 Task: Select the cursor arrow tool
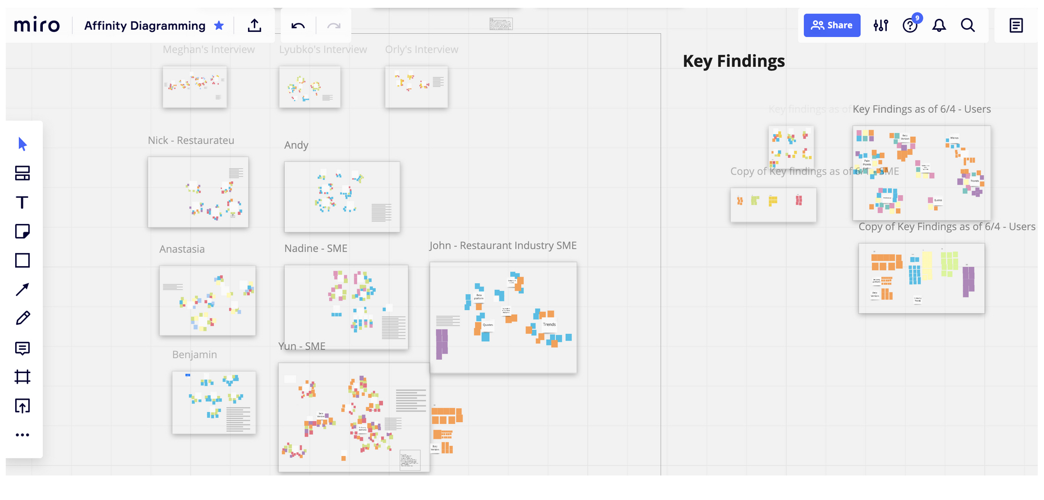pyautogui.click(x=22, y=144)
